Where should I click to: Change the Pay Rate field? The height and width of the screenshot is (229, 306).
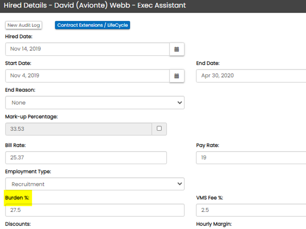(x=251, y=158)
